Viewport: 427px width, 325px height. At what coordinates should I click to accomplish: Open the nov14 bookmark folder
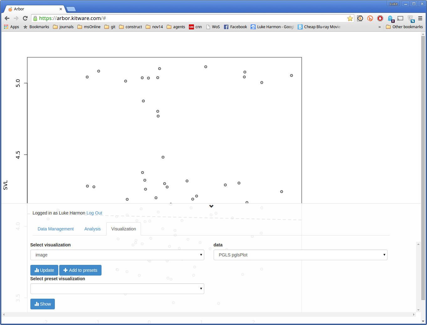[154, 27]
